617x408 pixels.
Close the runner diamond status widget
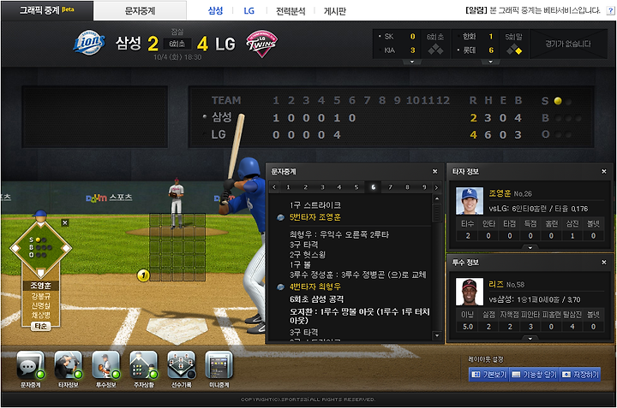(65, 222)
